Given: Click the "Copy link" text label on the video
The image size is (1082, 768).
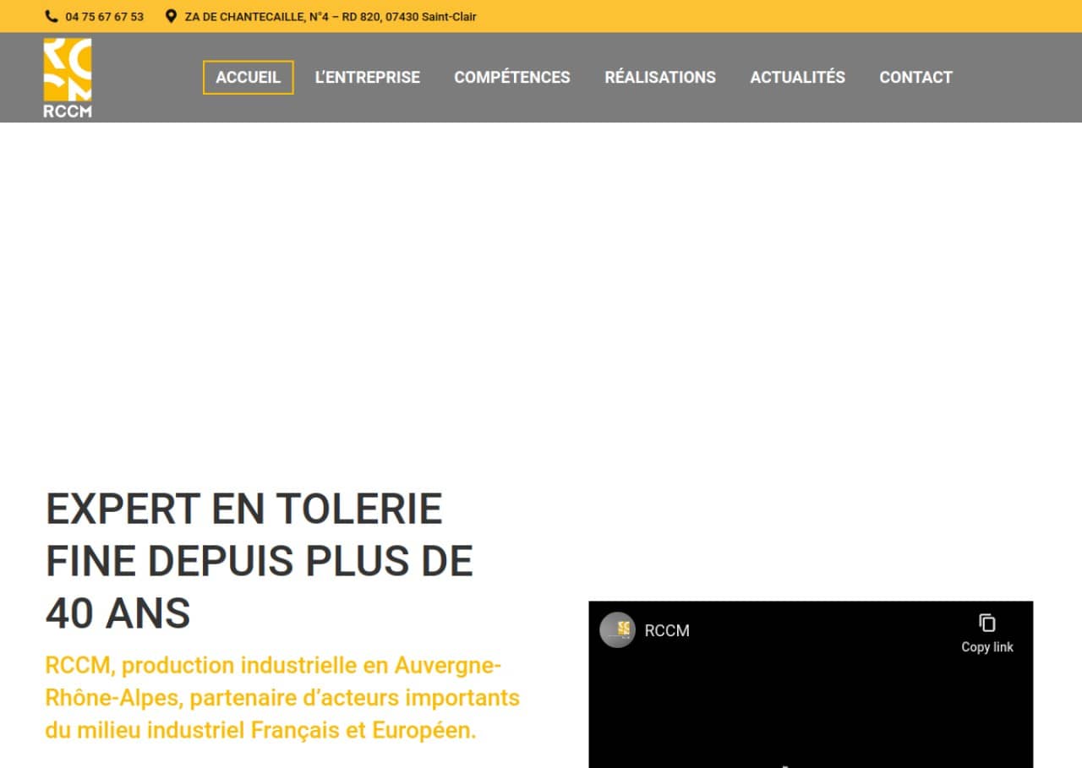Looking at the screenshot, I should 986,647.
